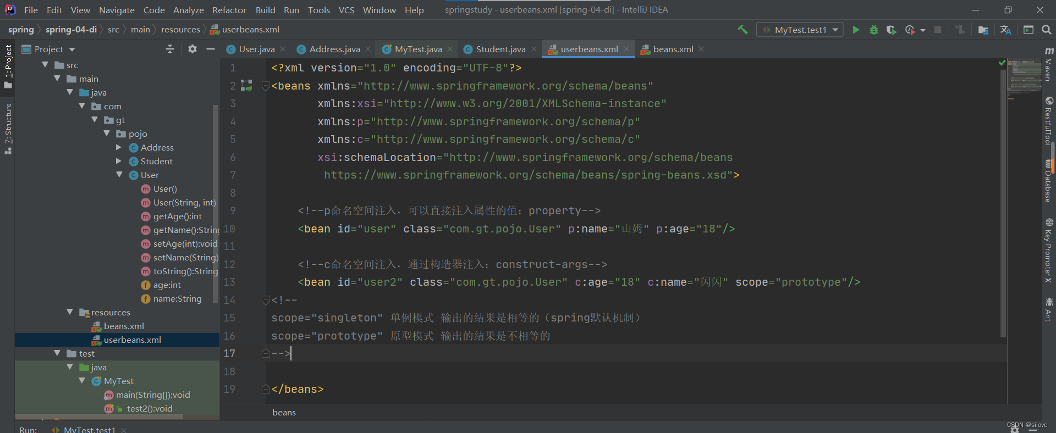This screenshot has width=1056, height=433.
Task: Click the MyTest.test1 Run tab at bottom
Action: click(89, 429)
